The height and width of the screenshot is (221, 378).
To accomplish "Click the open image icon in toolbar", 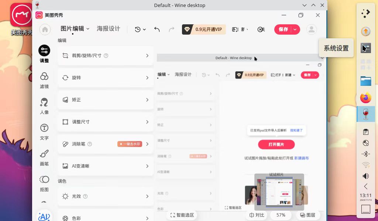I will click(x=235, y=29).
